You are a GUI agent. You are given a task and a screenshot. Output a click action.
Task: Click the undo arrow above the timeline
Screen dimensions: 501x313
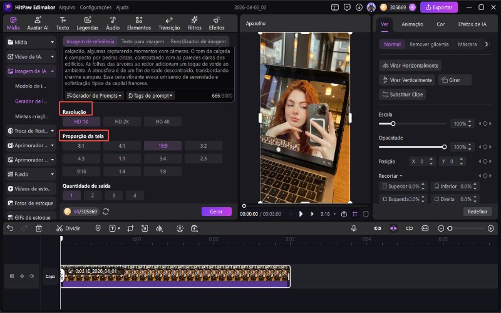[10, 228]
